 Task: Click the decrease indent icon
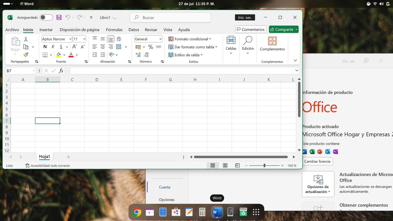(x=95, y=55)
